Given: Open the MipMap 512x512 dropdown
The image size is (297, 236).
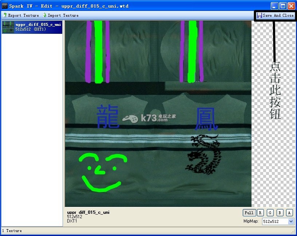Looking at the screenshot, I should pyautogui.click(x=290, y=221).
